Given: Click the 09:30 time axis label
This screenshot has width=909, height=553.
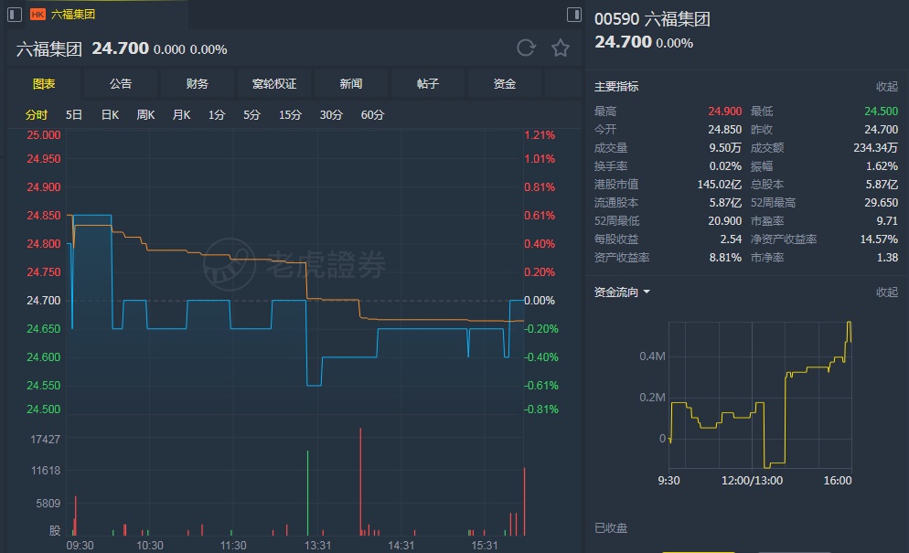Looking at the screenshot, I should [x=80, y=546].
